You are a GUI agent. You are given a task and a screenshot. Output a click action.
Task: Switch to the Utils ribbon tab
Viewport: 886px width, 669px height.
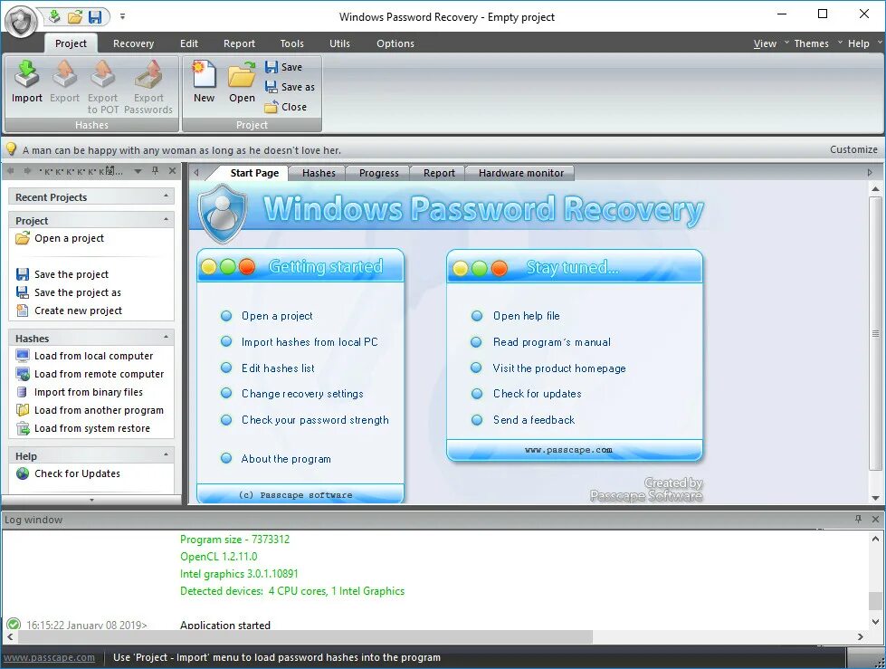(x=339, y=43)
